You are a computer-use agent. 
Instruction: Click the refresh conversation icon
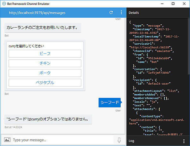tap(111, 13)
